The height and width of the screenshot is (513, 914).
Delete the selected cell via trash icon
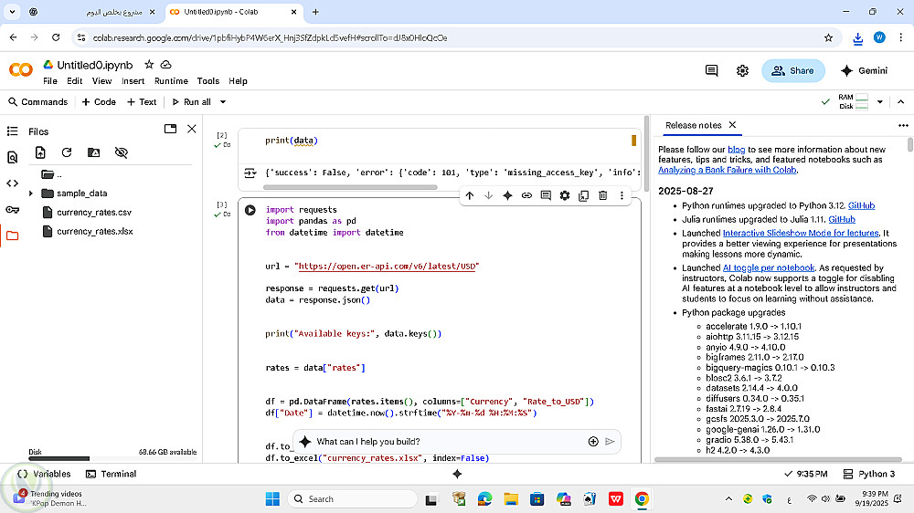coord(602,195)
